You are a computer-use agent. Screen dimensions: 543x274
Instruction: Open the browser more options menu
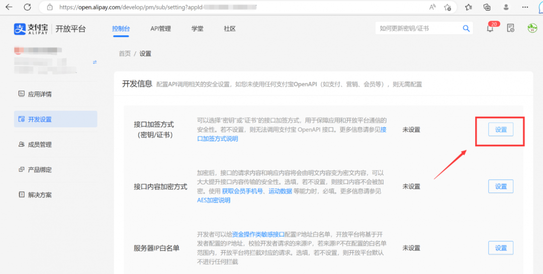tap(525, 7)
